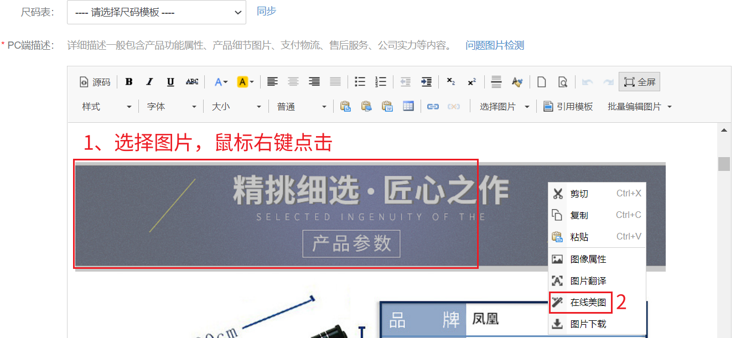736x338 pixels.
Task: Insert a hyperlink
Action: click(x=433, y=107)
